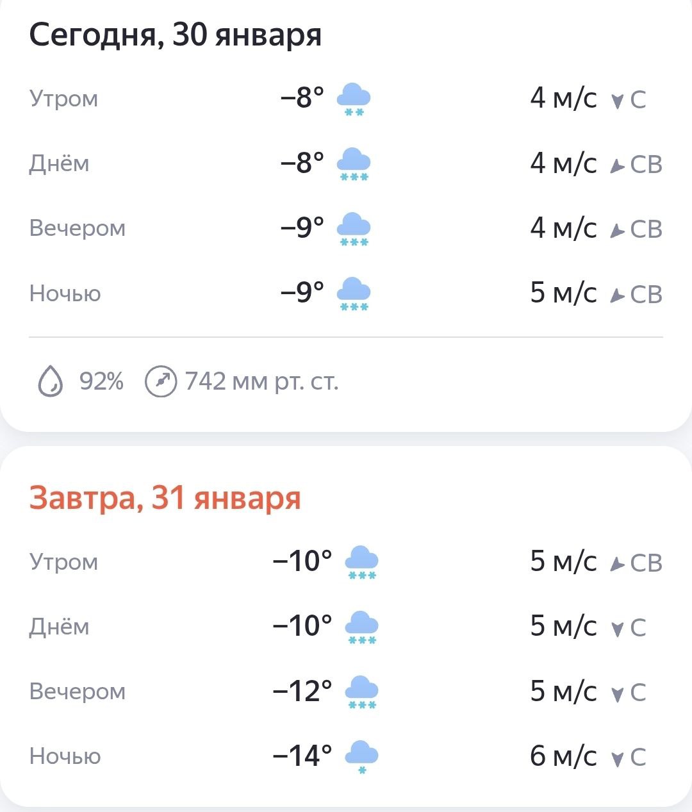Click tomorrow night's 6 м/с wind speed

click(563, 756)
